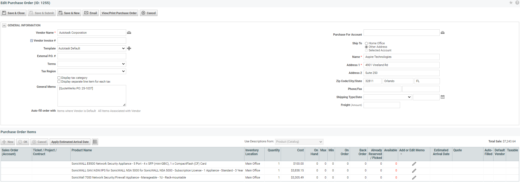Add page to favorites with star icon

tap(511, 3)
